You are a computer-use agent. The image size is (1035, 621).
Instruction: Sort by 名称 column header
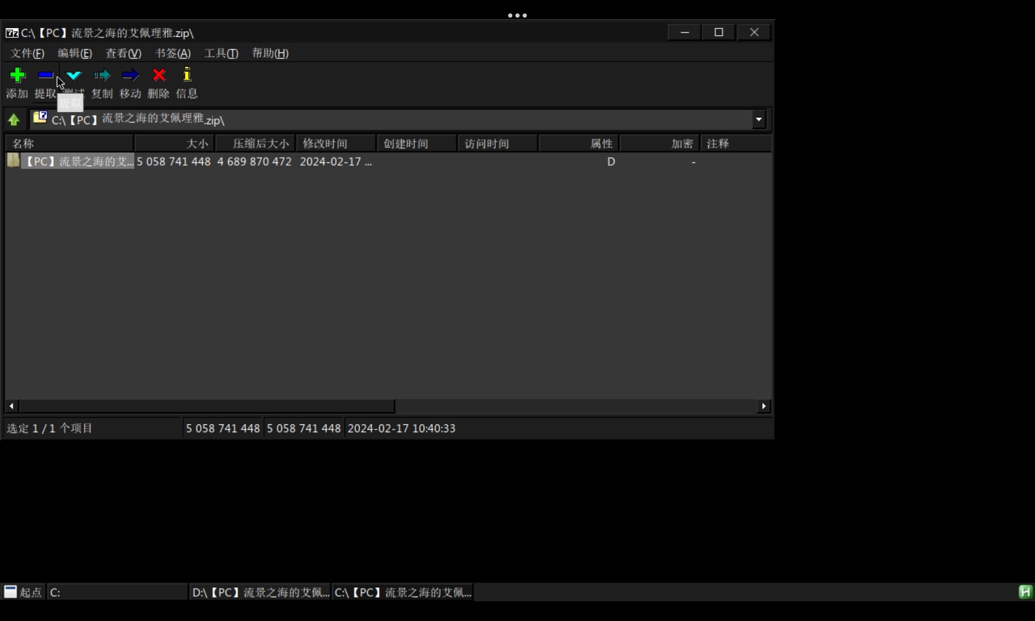[69, 143]
